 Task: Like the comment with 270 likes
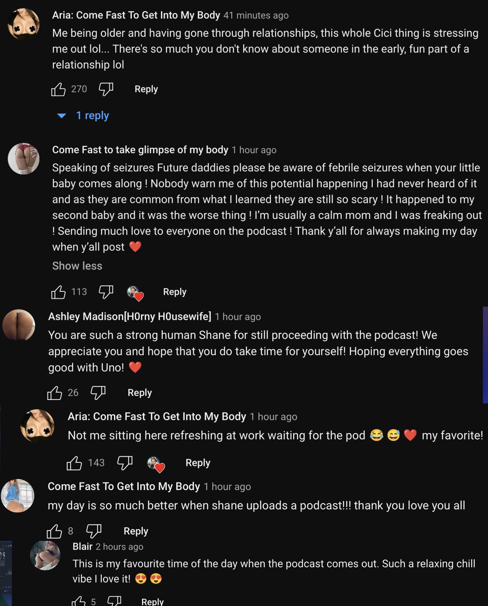pyautogui.click(x=58, y=90)
